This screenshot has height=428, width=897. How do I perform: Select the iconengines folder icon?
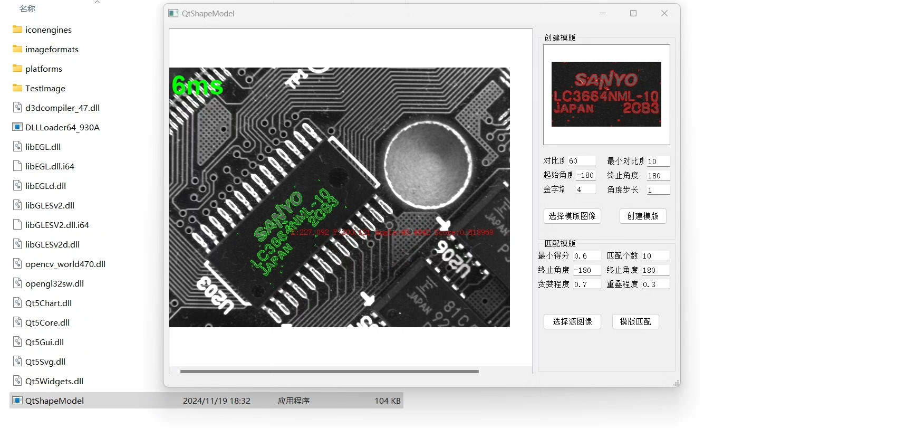point(17,30)
